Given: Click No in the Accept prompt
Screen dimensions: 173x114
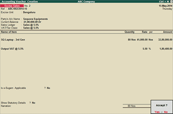Looking at the screenshot, I should pos(166,112).
